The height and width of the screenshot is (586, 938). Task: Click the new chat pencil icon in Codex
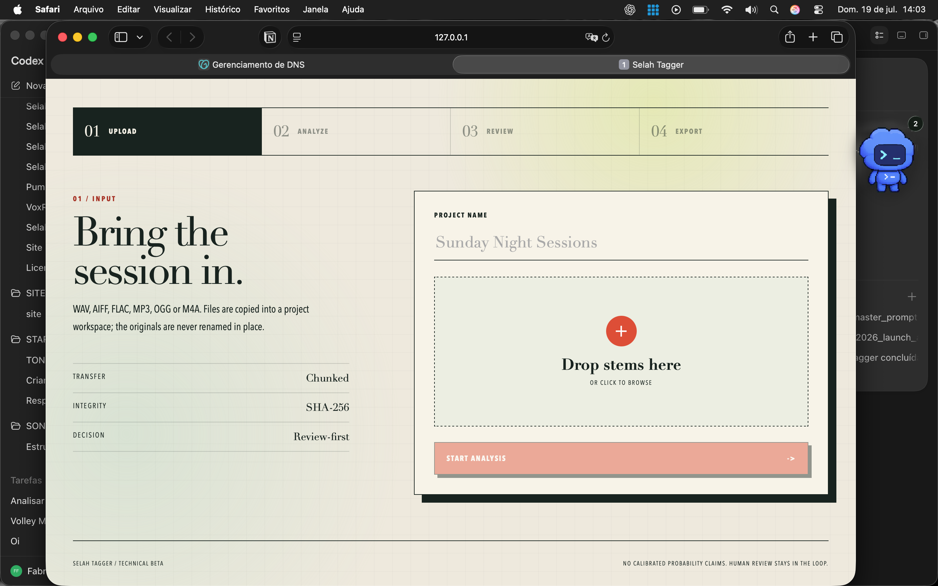(16, 85)
